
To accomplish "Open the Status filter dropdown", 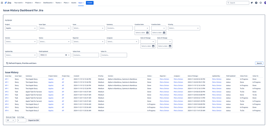I will (x=55, y=42).
